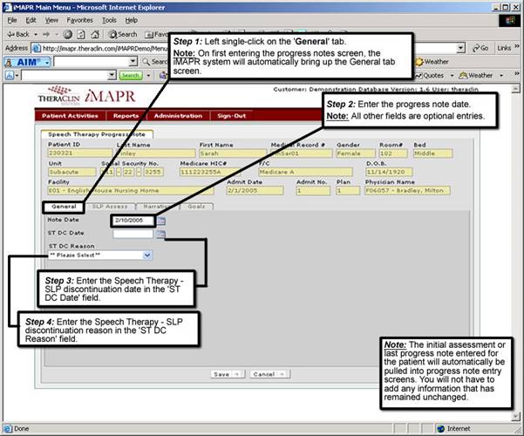The width and height of the screenshot is (524, 436).
Task: Open the Edit menu
Action: pos(31,20)
